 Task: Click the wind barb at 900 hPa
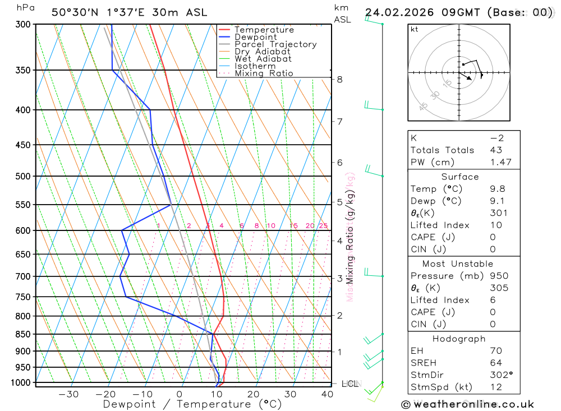(374, 356)
